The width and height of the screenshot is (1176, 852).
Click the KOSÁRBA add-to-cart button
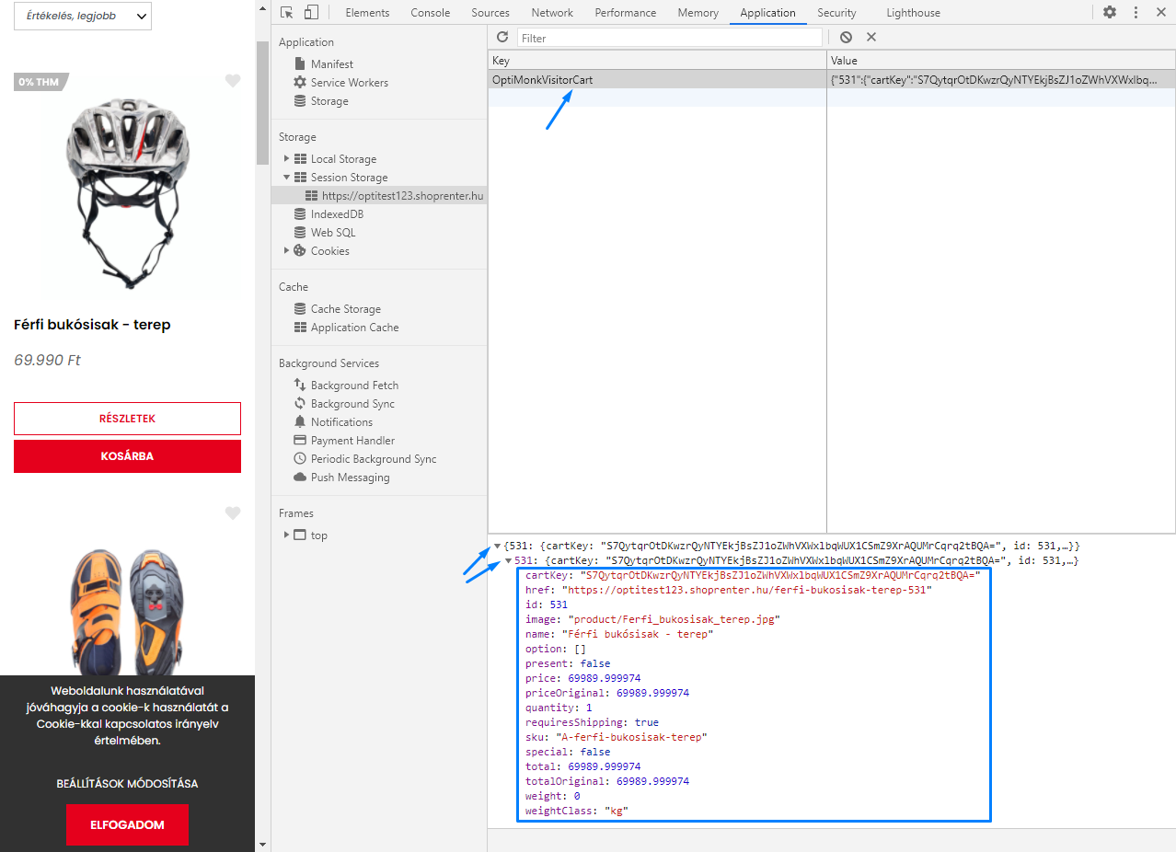click(127, 456)
